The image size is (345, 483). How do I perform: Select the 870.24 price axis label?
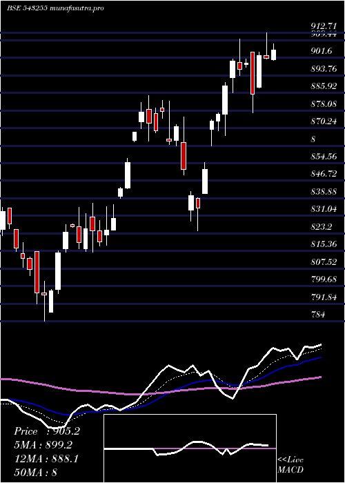coord(324,121)
